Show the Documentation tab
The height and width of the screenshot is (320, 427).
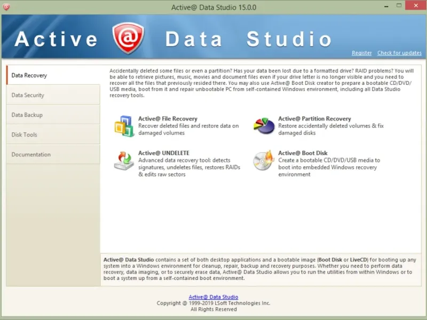pyautogui.click(x=53, y=154)
